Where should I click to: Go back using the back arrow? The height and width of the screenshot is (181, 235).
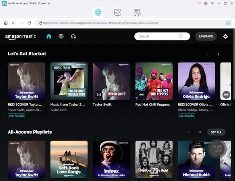click(x=14, y=23)
